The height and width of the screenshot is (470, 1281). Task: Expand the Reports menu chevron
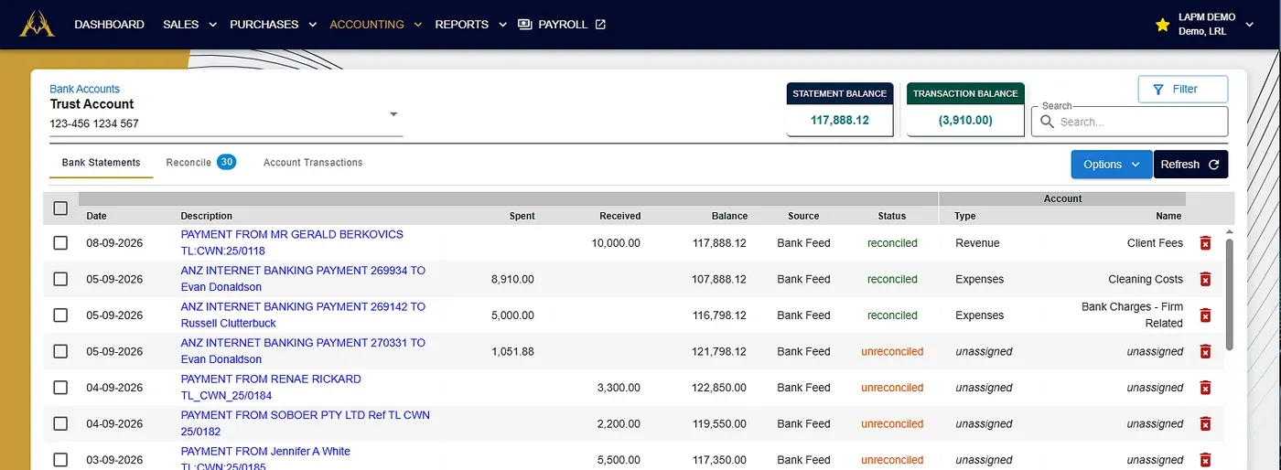(x=502, y=25)
